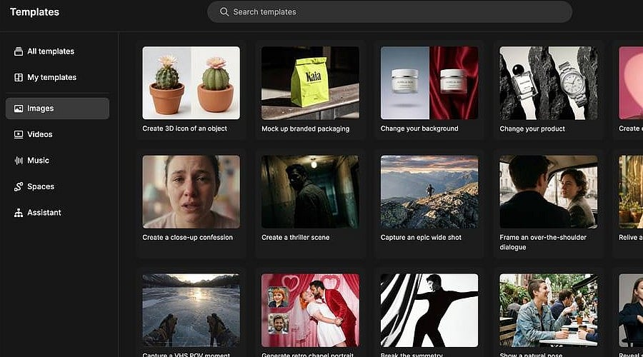Click 'Create a thriller scene' title
This screenshot has width=643, height=357.
coord(296,237)
